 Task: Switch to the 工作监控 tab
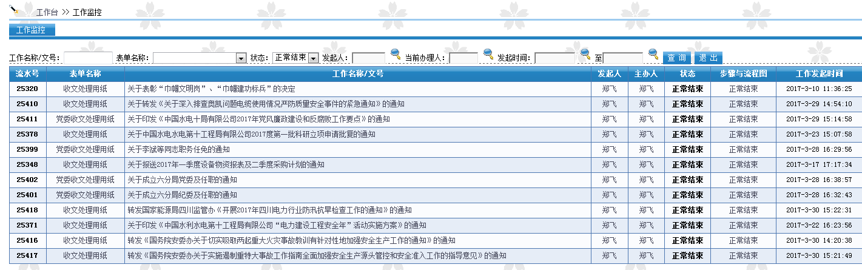click(x=32, y=30)
